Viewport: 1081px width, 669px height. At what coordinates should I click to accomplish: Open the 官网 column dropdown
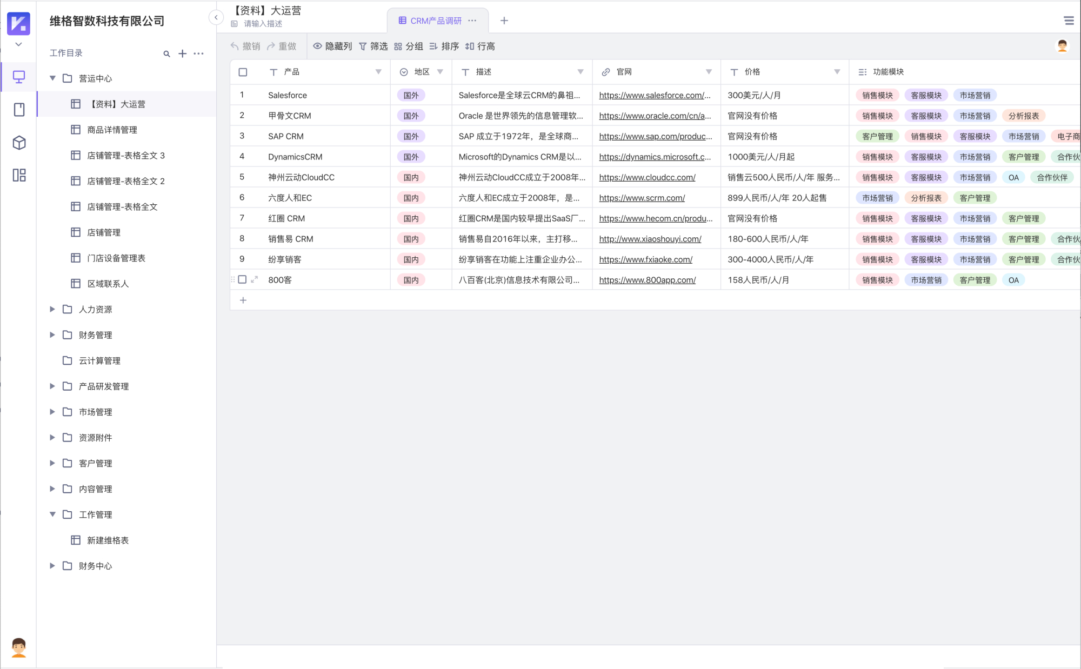click(709, 72)
